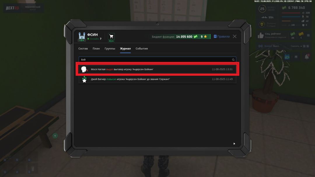Open the Правила rules link
The height and width of the screenshot is (177, 315).
tap(222, 36)
